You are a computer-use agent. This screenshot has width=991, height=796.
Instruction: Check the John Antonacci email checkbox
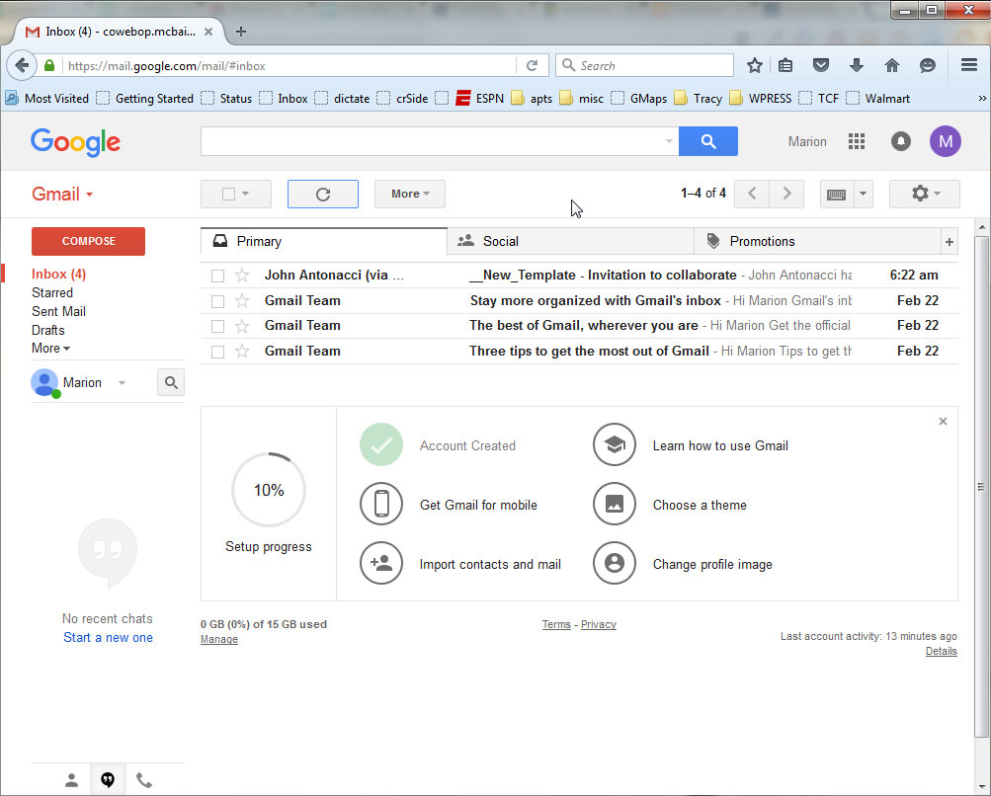[217, 276]
